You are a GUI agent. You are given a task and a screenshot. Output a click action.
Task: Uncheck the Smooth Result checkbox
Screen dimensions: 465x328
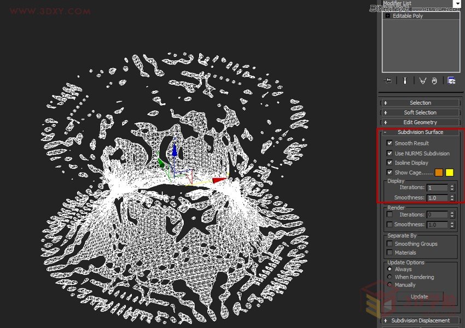[389, 143]
